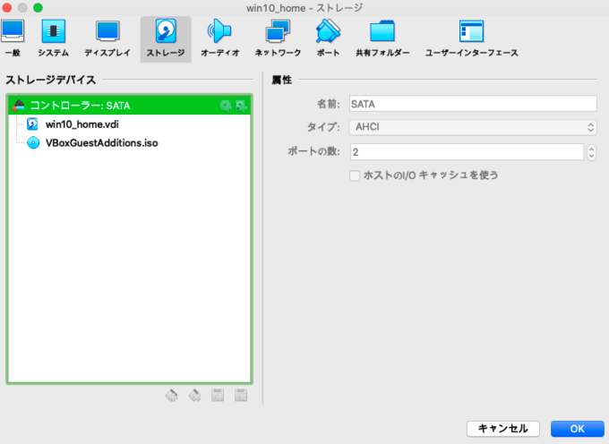Open the ネットワーク settings tab
Image resolution: width=609 pixels, height=444 pixels.
tap(278, 38)
